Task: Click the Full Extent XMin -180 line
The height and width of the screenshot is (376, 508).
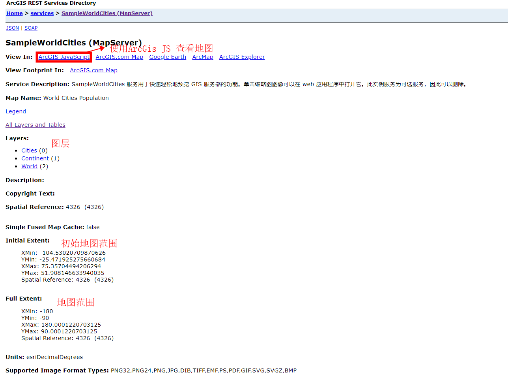Action: tap(37, 311)
